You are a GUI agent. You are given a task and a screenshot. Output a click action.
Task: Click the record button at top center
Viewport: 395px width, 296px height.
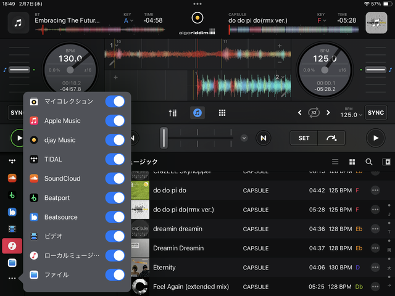coord(197,17)
